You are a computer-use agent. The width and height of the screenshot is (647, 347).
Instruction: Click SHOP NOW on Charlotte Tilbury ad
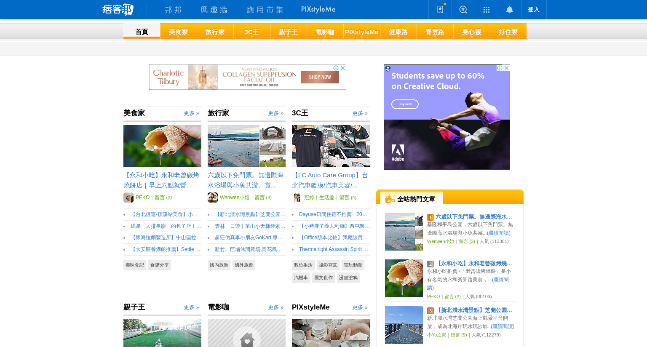pos(320,77)
